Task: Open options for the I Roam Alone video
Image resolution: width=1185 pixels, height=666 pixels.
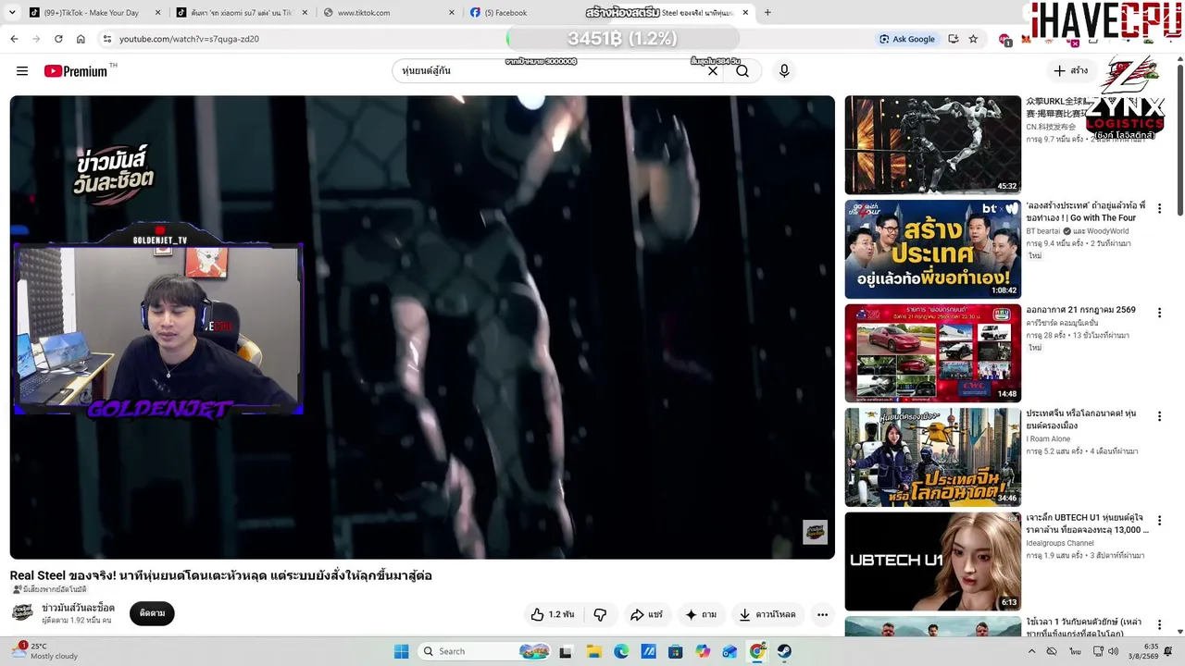Action: (1159, 417)
